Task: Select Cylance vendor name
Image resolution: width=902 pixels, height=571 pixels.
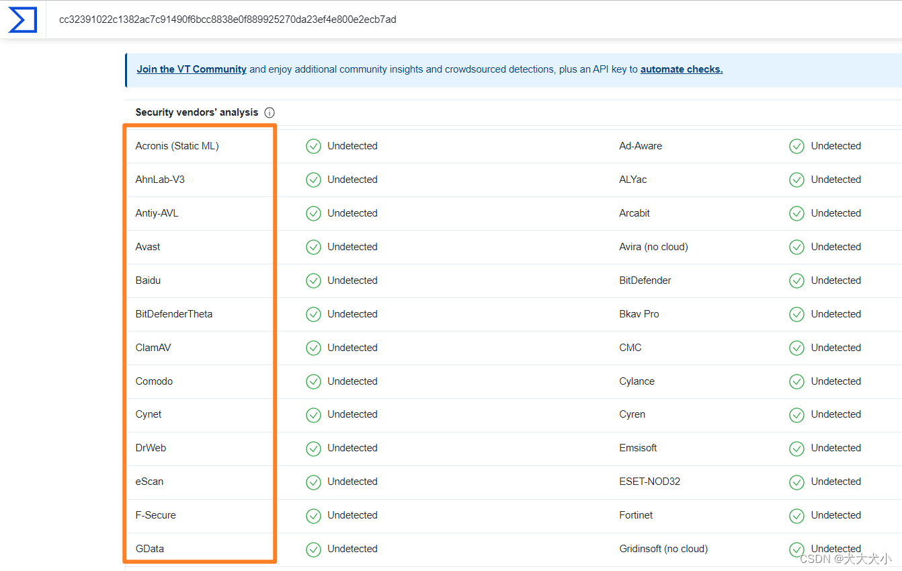Action: coord(637,381)
